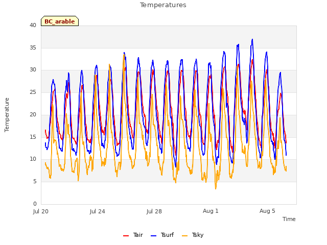Click the Time x-axis title
327x245 pixels.
(x=289, y=219)
